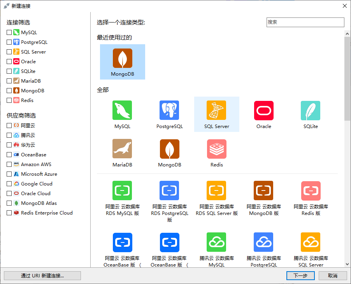
Task: Select the Redis connection icon
Action: click(216, 149)
